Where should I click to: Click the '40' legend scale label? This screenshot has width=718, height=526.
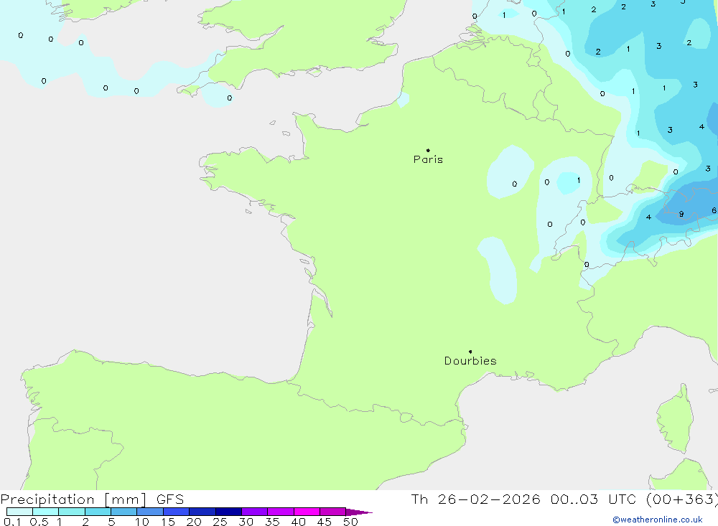pyautogui.click(x=299, y=522)
